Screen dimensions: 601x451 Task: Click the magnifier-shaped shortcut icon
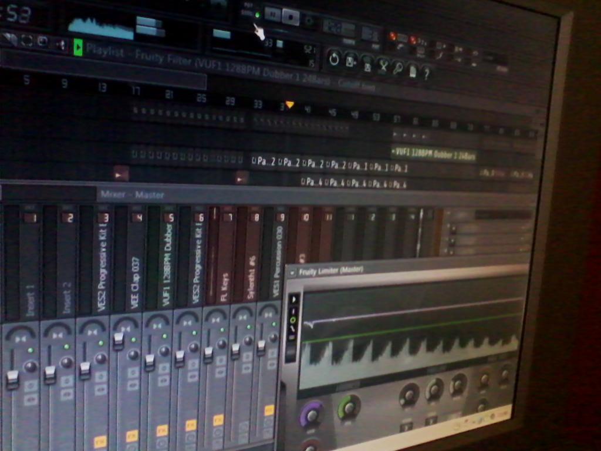point(398,69)
